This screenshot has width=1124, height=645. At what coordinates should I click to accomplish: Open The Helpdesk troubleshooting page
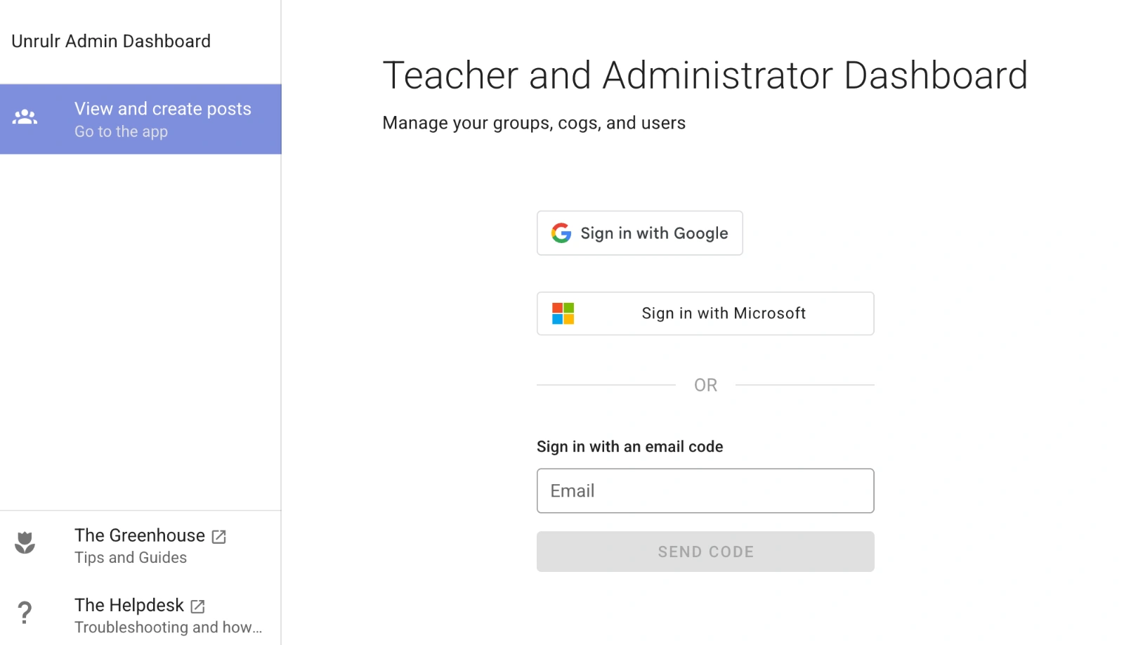click(x=129, y=605)
